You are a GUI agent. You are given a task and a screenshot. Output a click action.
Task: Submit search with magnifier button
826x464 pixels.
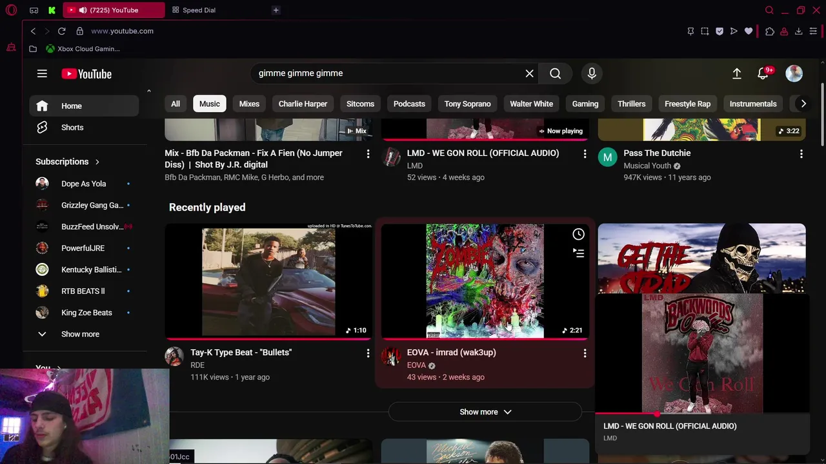(556, 73)
